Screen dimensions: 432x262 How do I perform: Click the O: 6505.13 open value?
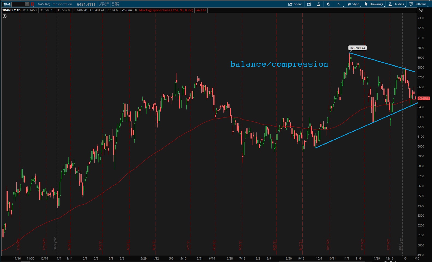coord(47,10)
